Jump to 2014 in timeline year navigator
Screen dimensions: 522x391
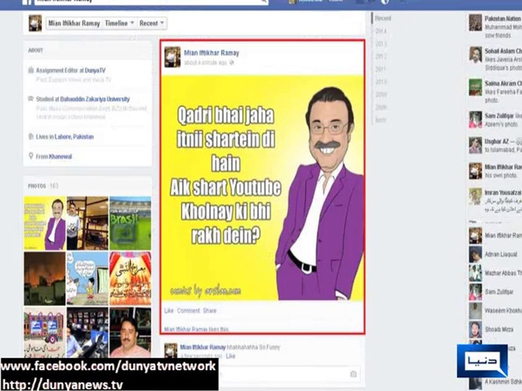pyautogui.click(x=381, y=31)
